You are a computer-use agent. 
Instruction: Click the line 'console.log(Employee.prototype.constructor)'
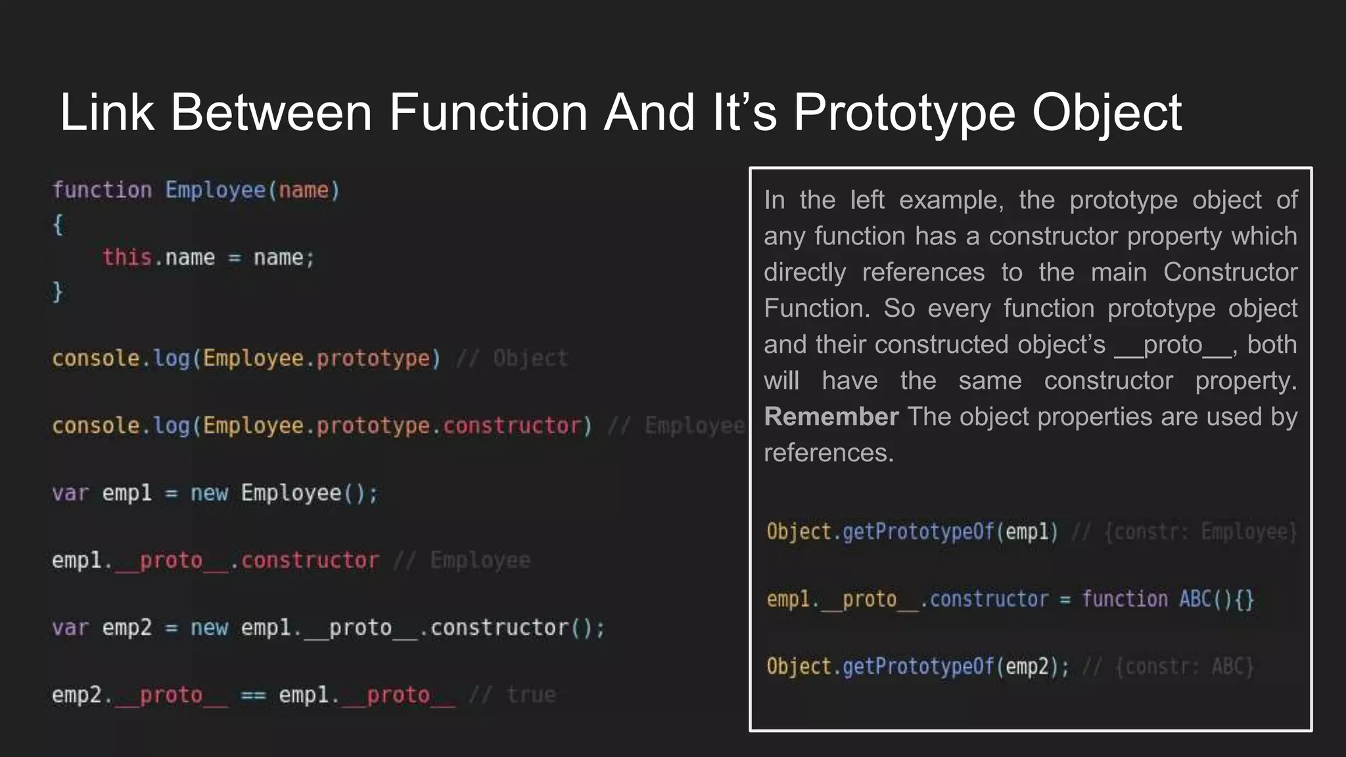coord(322,426)
